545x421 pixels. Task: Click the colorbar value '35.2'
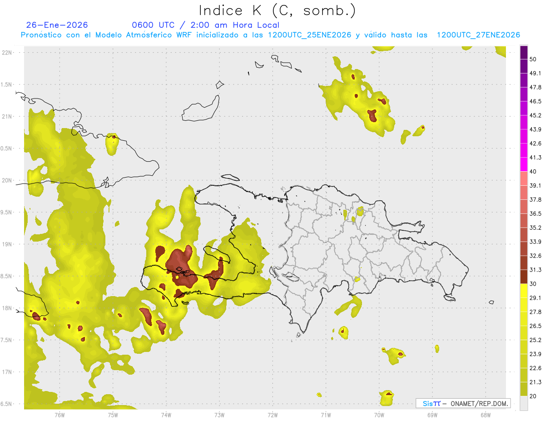pyautogui.click(x=535, y=228)
